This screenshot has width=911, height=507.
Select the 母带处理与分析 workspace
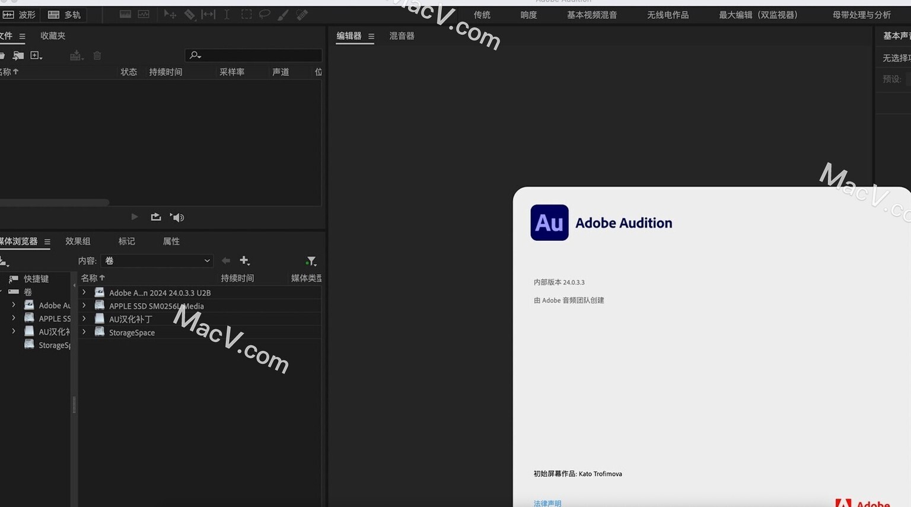pos(862,15)
